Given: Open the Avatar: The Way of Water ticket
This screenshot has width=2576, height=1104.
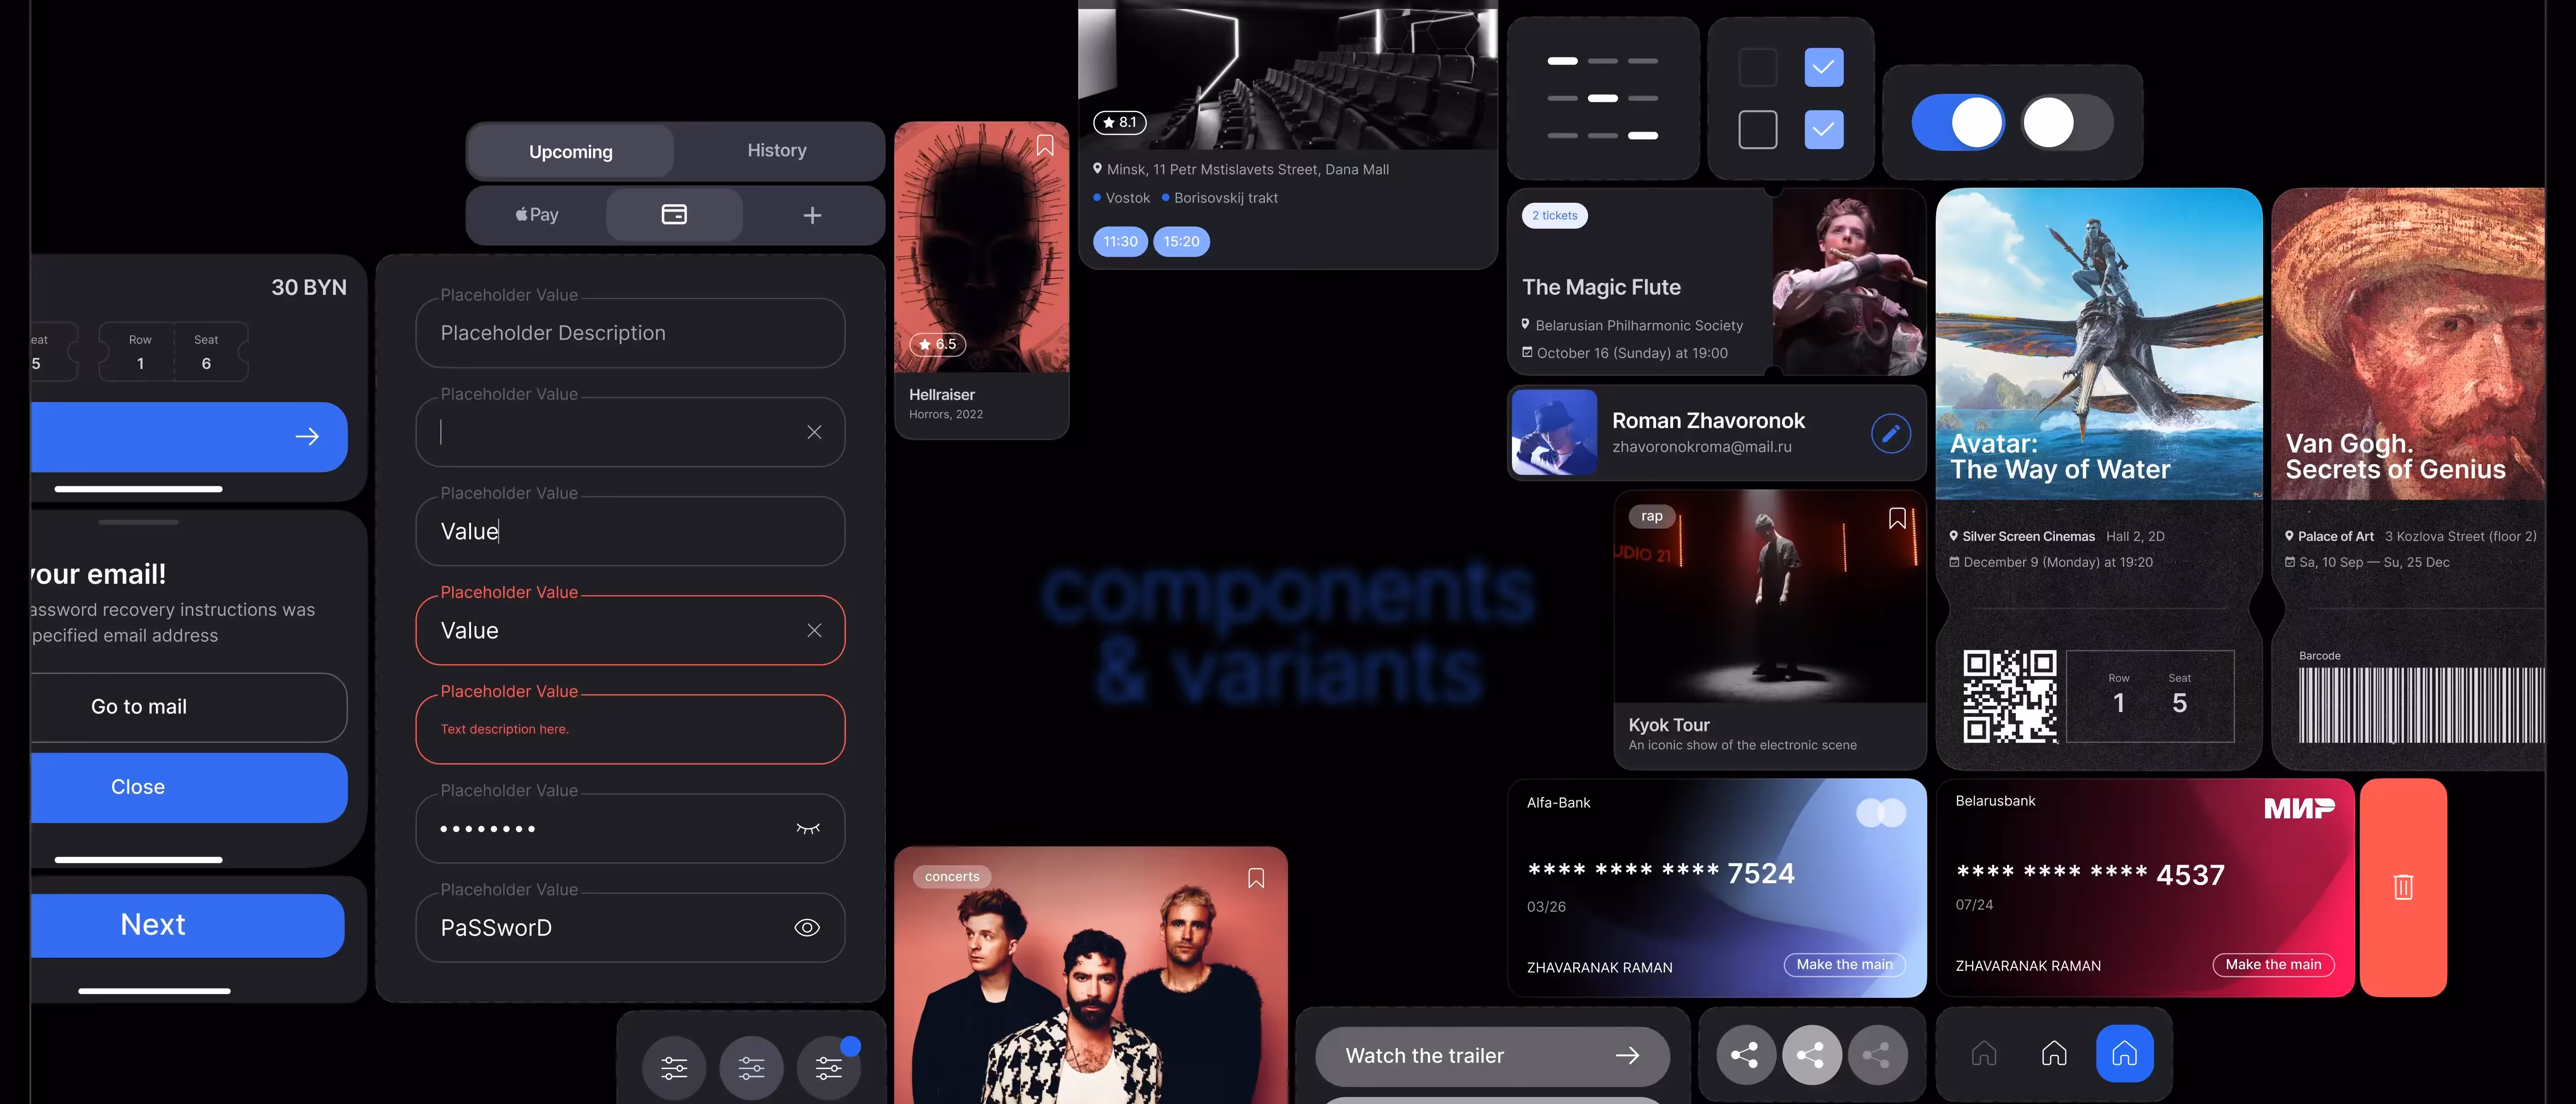Looking at the screenshot, I should [x=2098, y=479].
